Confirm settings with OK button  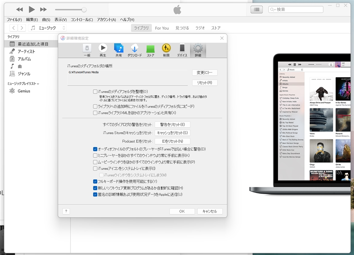pos(182,211)
